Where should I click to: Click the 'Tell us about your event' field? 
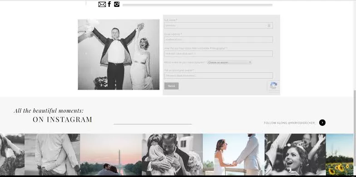(218, 76)
